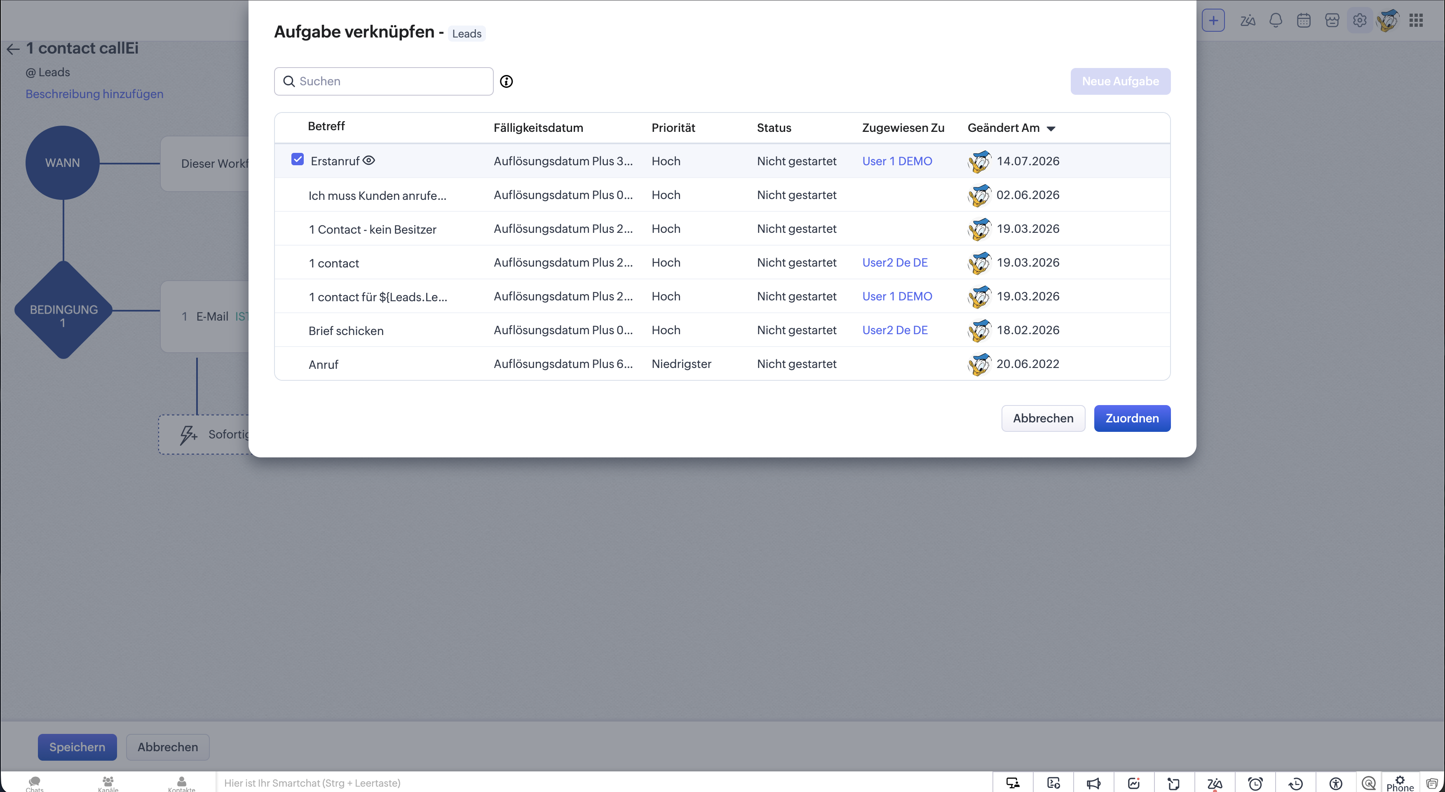The height and width of the screenshot is (792, 1445).
Task: Sort by the Fälligkeitsdatum column header
Action: point(538,128)
